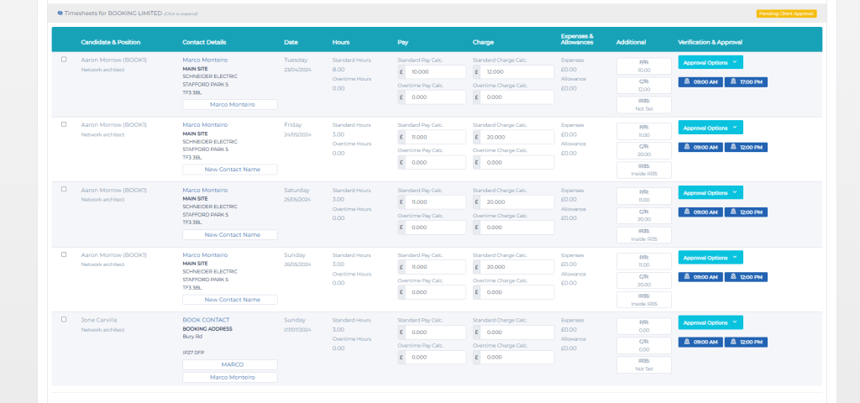The width and height of the screenshot is (860, 403).
Task: Click the Standard Pay Calc. field showing 10.000
Action: tap(432, 72)
